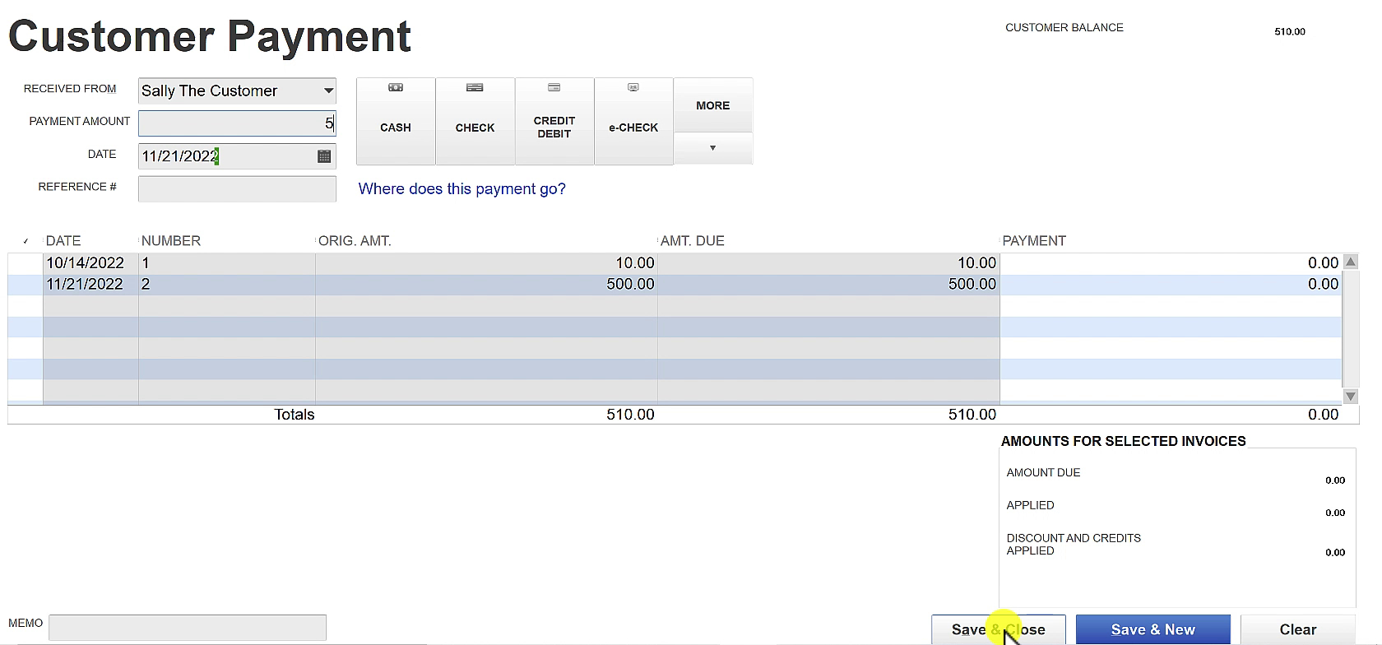The image size is (1382, 645).
Task: Click the DATE column header
Action: tap(63, 241)
